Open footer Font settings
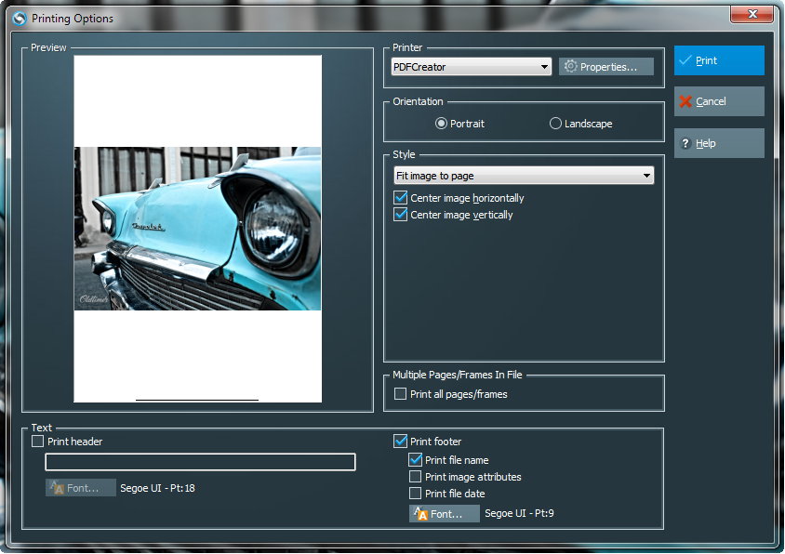Screen dimensions: 785x554 [x=445, y=514]
